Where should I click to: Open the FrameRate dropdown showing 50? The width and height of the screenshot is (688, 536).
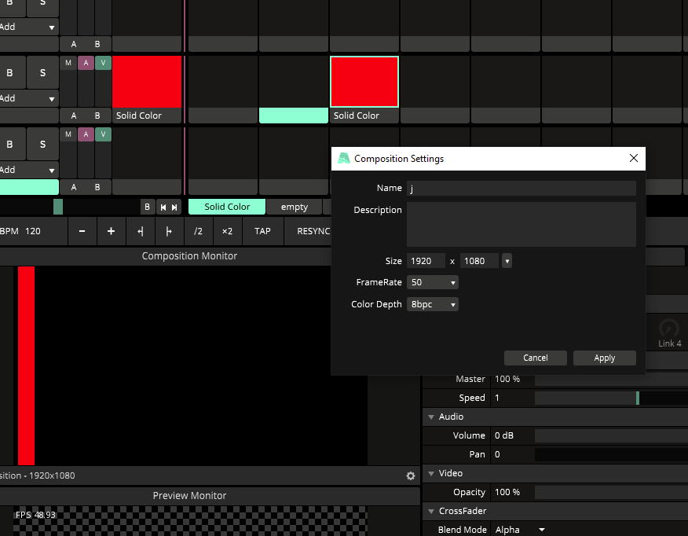433,282
